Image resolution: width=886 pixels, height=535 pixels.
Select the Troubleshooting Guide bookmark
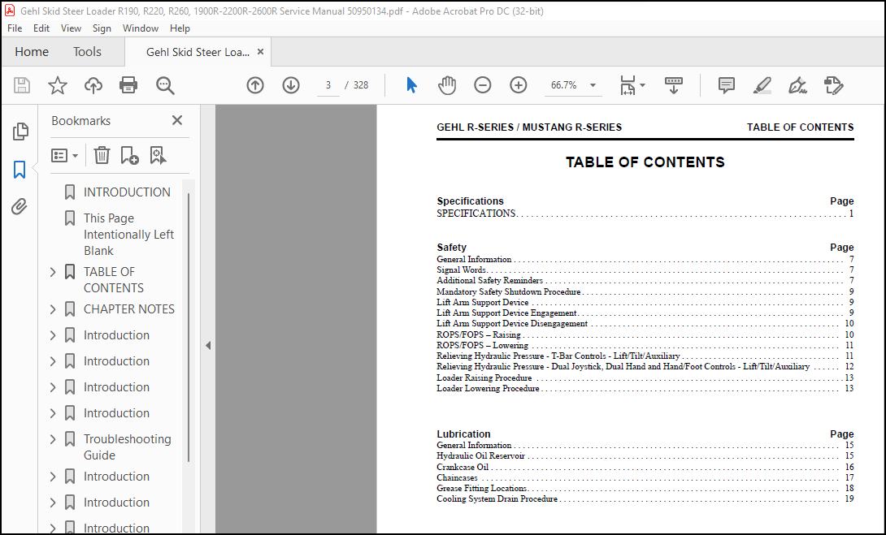click(127, 447)
